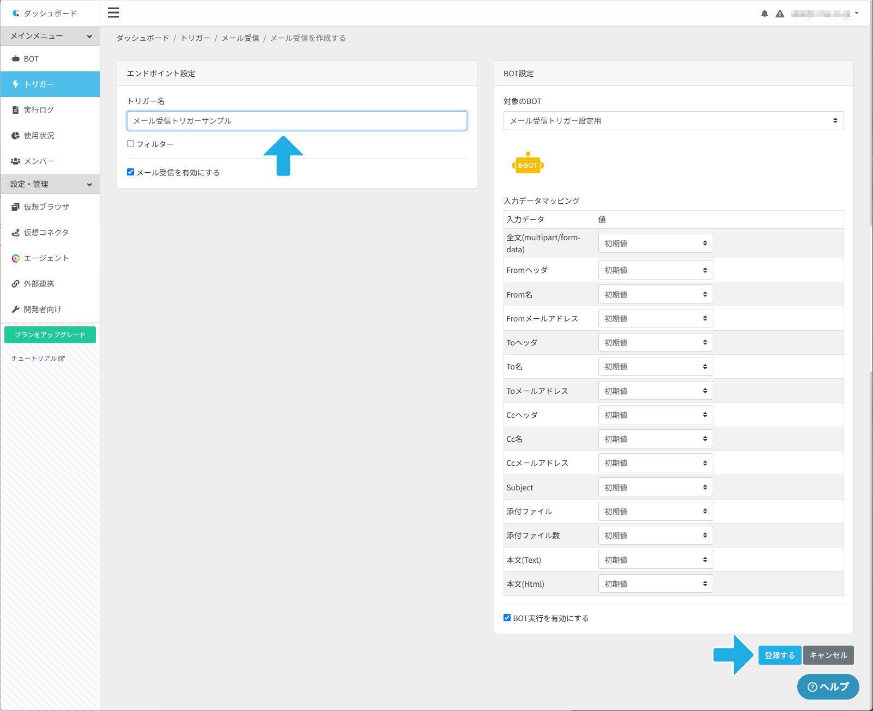Uncheck メール受信を有効にする checkbox
The width and height of the screenshot is (873, 711).
tap(130, 172)
